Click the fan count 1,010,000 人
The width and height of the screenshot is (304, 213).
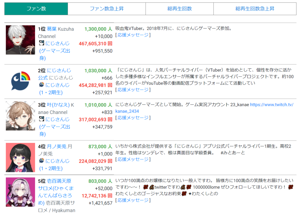click(x=98, y=105)
